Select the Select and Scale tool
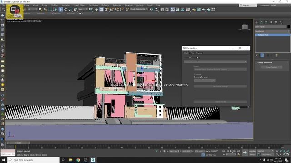This screenshot has height=163, width=291. (x=70, y=10)
